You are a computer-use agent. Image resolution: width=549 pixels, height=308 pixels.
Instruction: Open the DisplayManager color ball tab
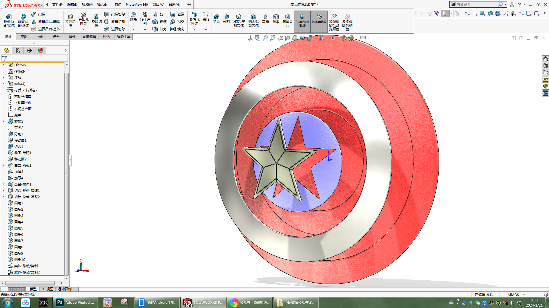[x=41, y=51]
